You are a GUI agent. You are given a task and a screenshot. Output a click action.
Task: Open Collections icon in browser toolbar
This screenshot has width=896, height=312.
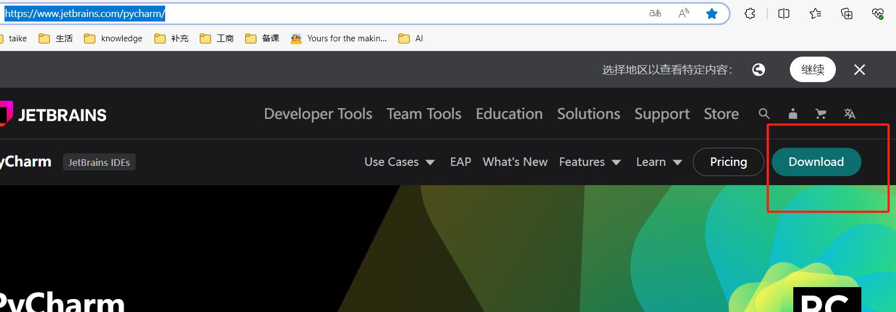click(847, 14)
